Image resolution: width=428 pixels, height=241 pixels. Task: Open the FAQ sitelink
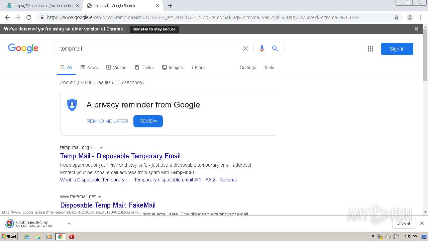coord(210,180)
